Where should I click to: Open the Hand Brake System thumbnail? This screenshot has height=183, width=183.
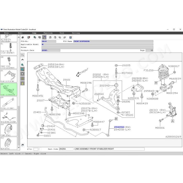[9, 116]
